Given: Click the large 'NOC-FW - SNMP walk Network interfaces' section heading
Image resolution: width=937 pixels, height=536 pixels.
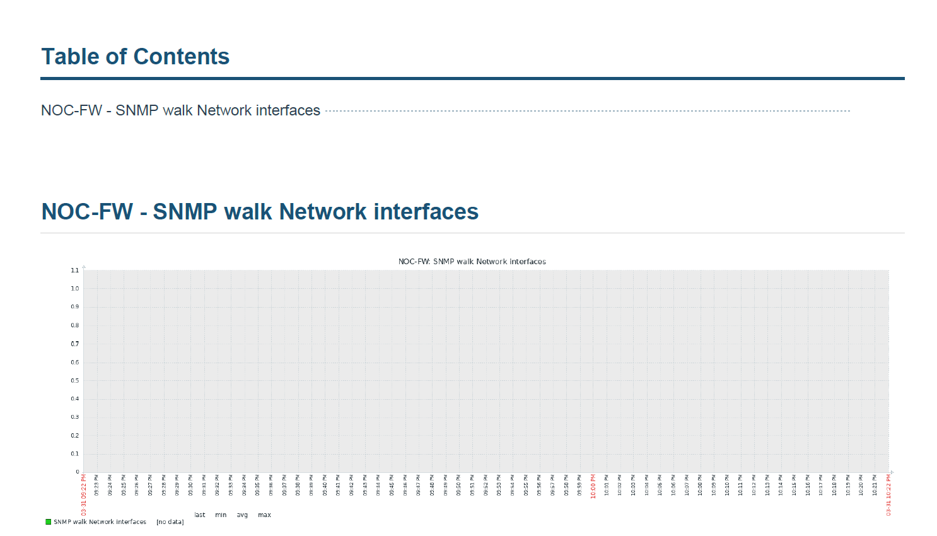Looking at the screenshot, I should coord(260,212).
